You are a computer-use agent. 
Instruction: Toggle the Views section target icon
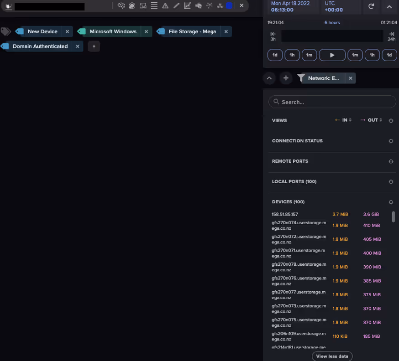[391, 121]
